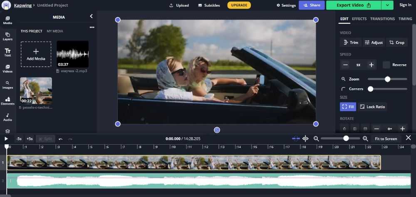The height and width of the screenshot is (197, 416).
Task: Open the Audio sidebar icon
Action: click(x=7, y=117)
